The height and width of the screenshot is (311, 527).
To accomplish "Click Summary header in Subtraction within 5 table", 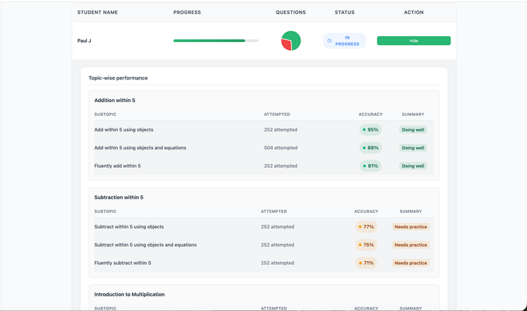I will 410,211.
